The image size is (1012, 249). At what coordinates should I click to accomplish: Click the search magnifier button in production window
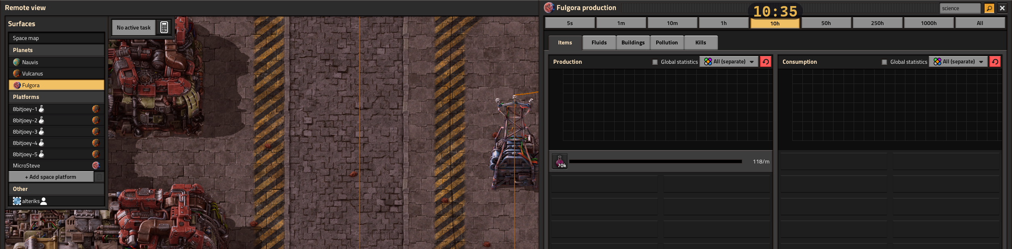989,8
